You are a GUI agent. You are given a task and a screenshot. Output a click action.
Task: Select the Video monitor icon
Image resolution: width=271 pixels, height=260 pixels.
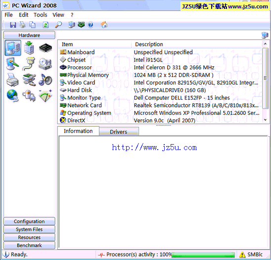tap(12, 64)
